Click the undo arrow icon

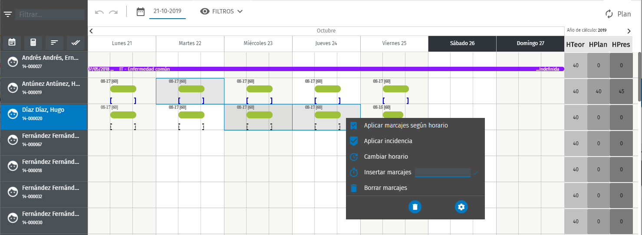99,12
